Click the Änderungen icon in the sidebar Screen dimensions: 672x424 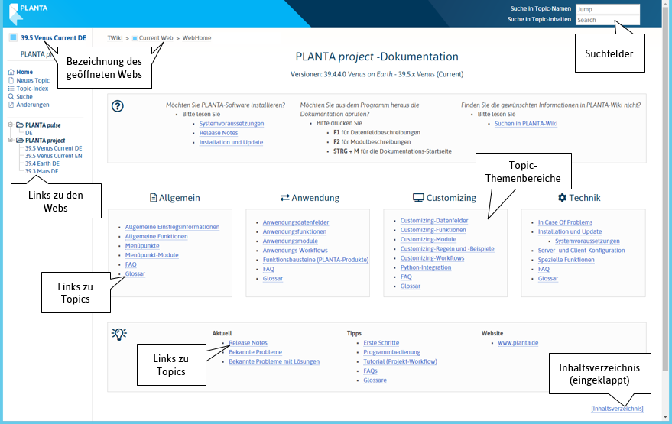pyautogui.click(x=10, y=105)
